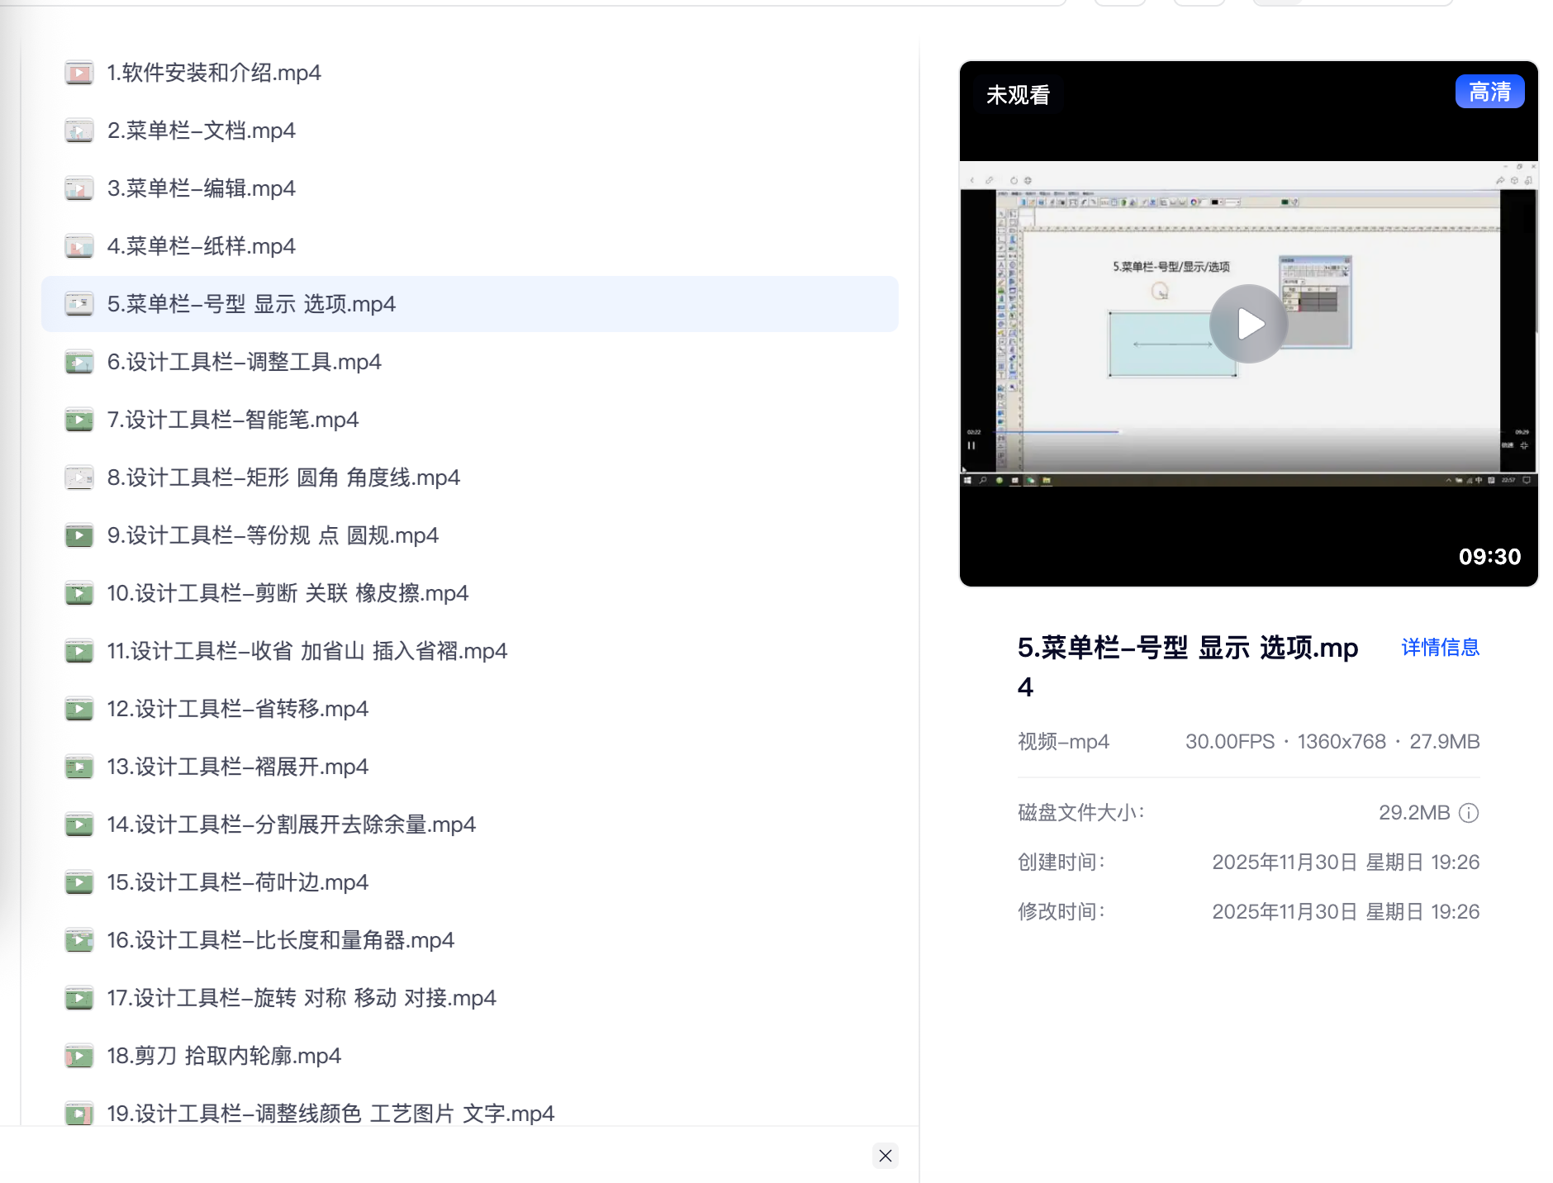Select 3.菜单栏-编辑.mp4 in the list
Screen dimensions: 1553x1183
click(x=470, y=188)
